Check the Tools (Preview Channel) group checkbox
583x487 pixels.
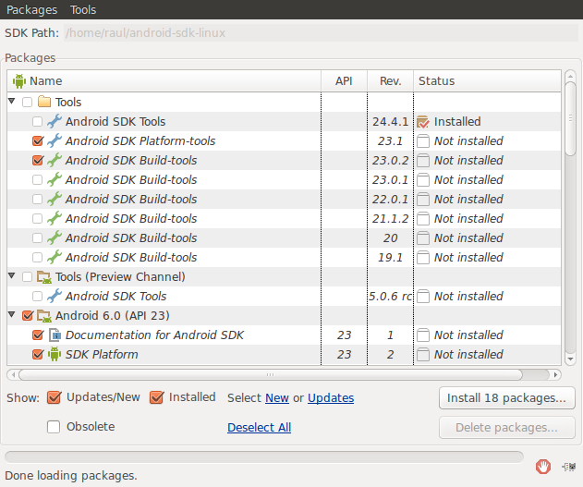point(27,276)
